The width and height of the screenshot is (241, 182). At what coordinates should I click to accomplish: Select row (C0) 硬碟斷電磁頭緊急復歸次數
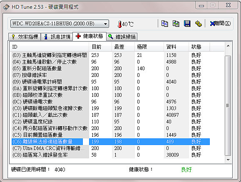[111, 108]
